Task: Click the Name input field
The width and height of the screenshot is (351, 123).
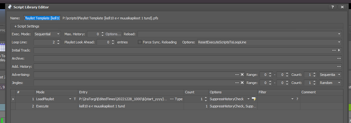Action: 42,18
